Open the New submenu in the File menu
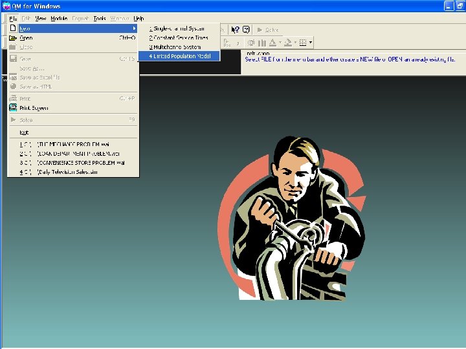The width and height of the screenshot is (466, 349). [72, 28]
